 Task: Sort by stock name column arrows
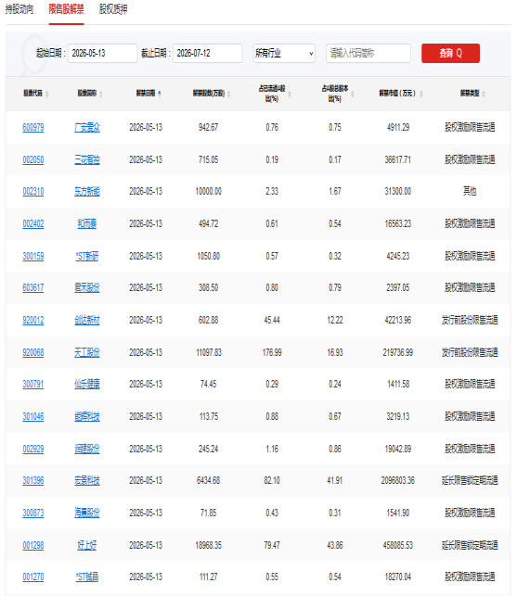pyautogui.click(x=101, y=94)
